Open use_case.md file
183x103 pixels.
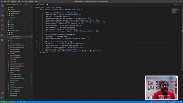coord(13,96)
